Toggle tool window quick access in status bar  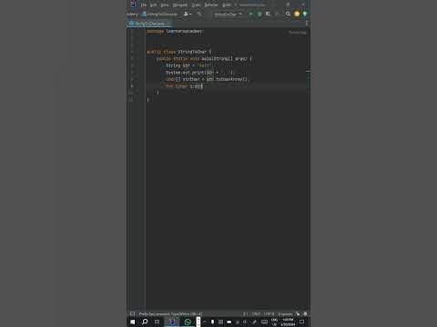click(132, 314)
